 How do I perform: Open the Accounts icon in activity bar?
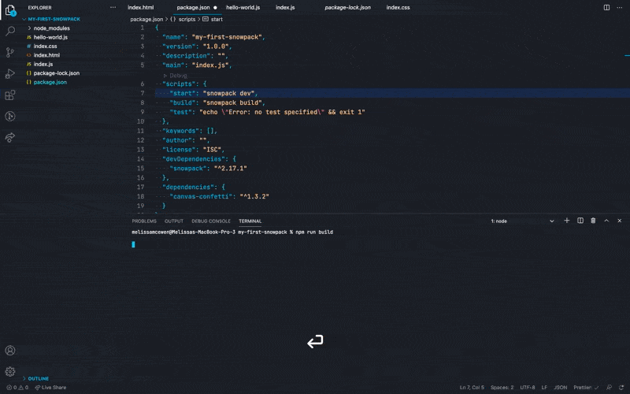coord(10,351)
